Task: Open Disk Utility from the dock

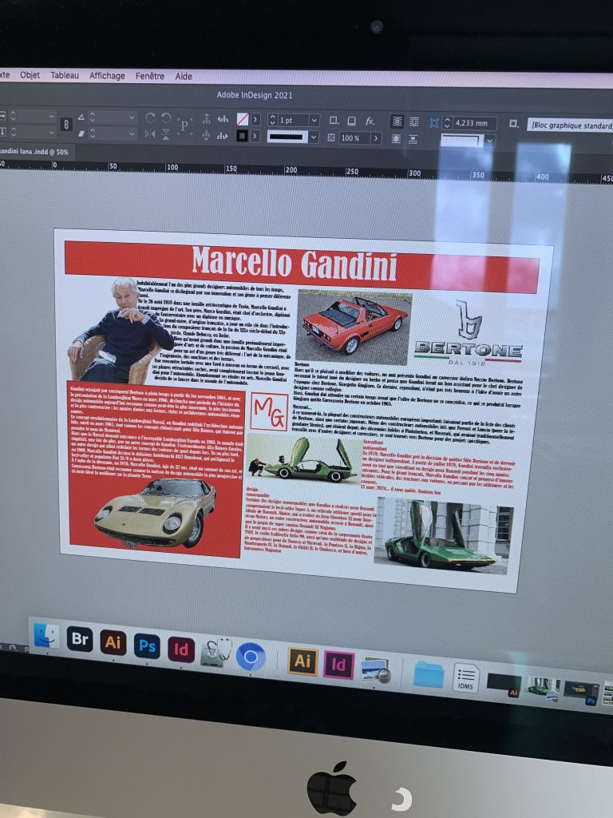Action: click(216, 653)
